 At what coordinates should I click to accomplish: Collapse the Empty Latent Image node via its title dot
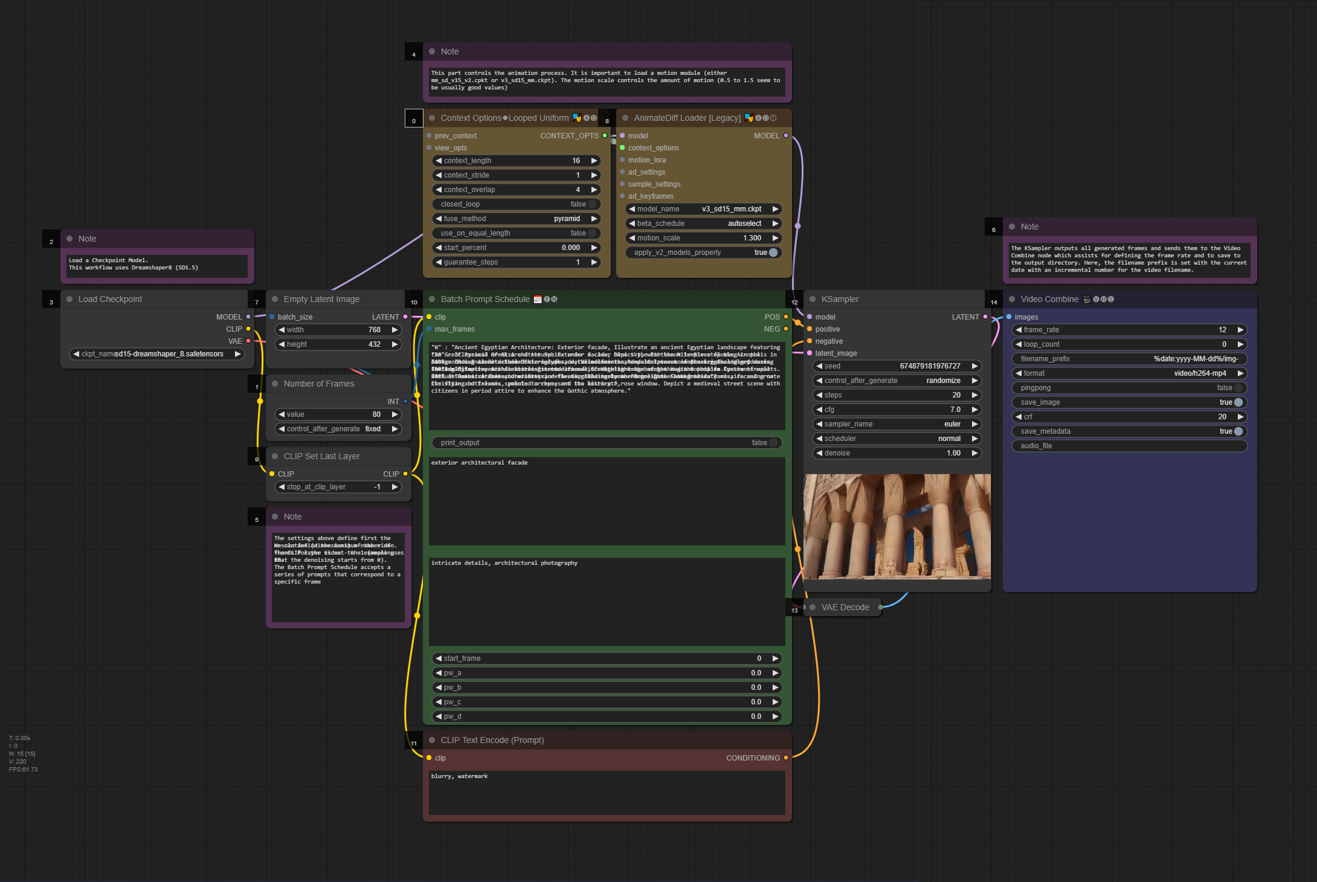[275, 299]
